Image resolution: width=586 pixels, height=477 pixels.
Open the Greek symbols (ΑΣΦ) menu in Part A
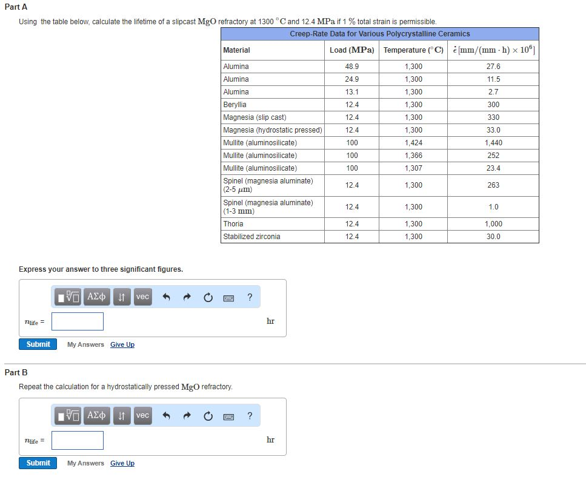coord(96,297)
